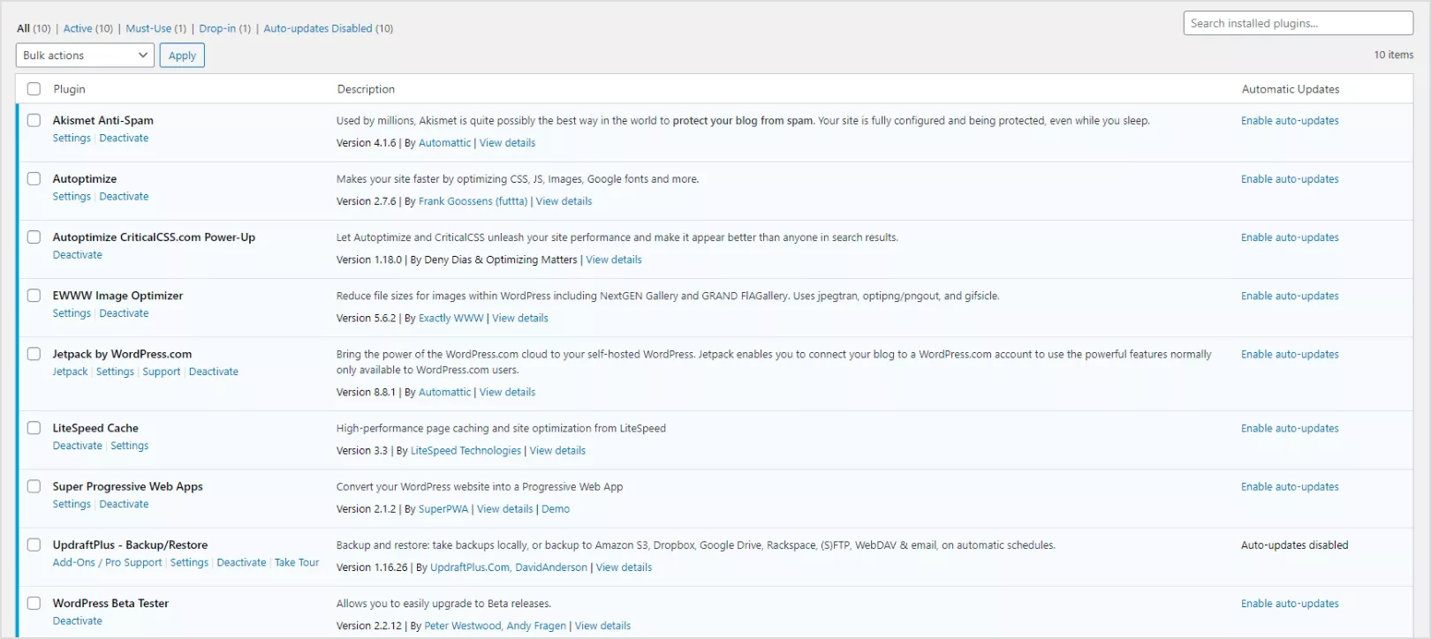Viewport: 1431px width, 639px height.
Task: Open the SuperPWA author link
Action: pyautogui.click(x=443, y=509)
